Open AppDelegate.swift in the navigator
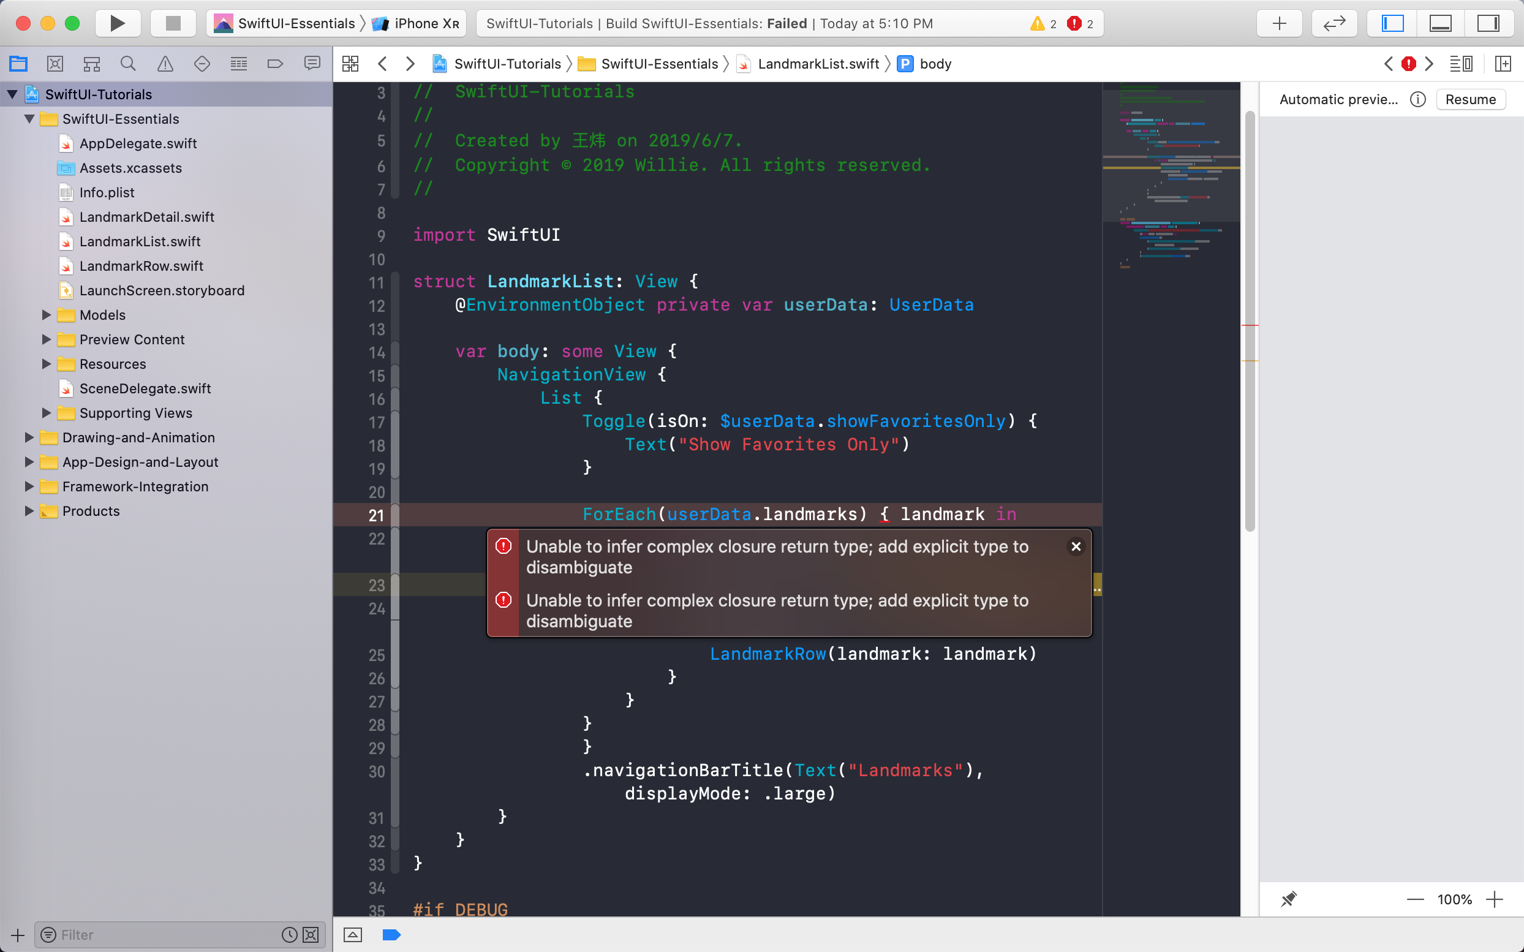Viewport: 1524px width, 952px height. [138, 143]
